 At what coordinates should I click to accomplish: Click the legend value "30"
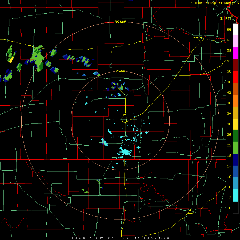(x=229, y=124)
